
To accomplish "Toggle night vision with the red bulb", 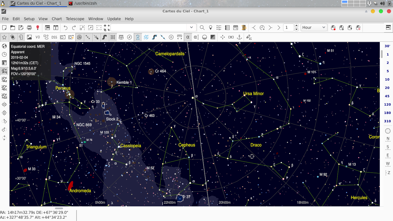I will (x=38, y=28).
